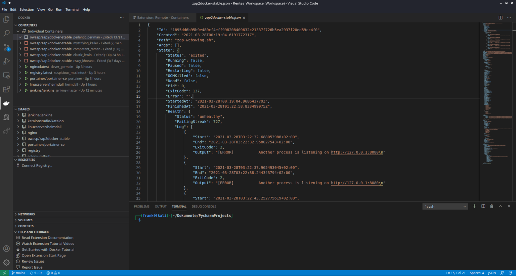Change language mode via JSON status item
The image size is (516, 276).
pyautogui.click(x=492, y=273)
